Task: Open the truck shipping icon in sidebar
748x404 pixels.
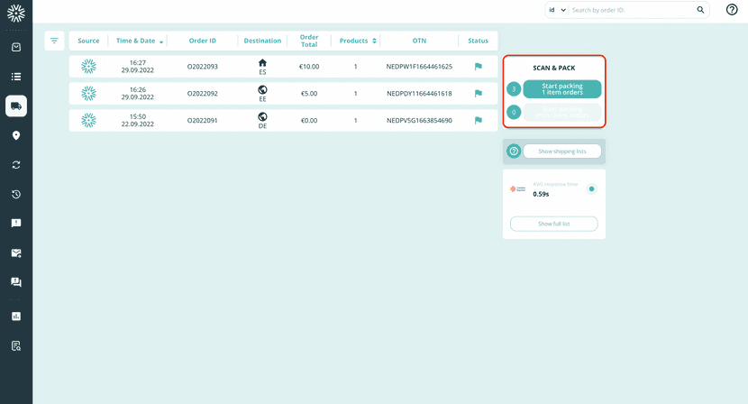Action: pos(16,106)
